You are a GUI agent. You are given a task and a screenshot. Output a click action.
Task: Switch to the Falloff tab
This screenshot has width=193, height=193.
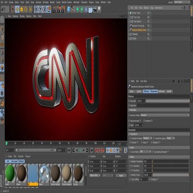pyautogui.click(x=169, y=91)
